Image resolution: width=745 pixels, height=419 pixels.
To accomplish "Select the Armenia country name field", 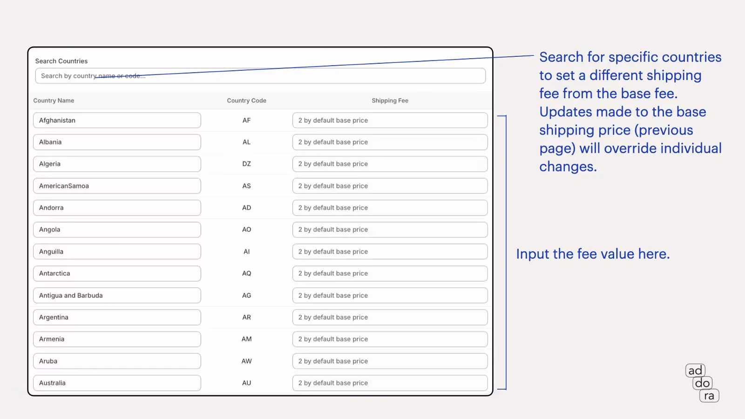I will coord(117,339).
